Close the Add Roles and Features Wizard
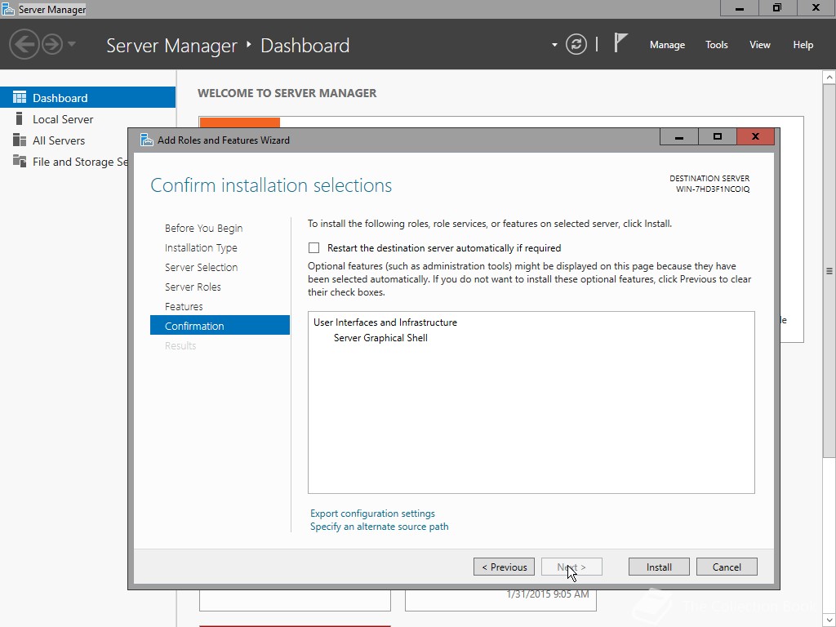This screenshot has height=627, width=836. click(x=755, y=137)
